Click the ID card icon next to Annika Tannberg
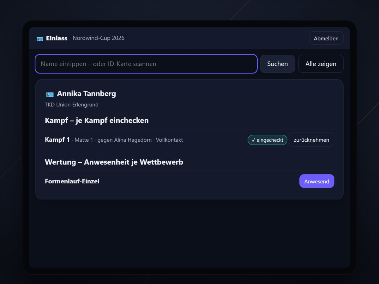The height and width of the screenshot is (284, 379). pyautogui.click(x=50, y=94)
